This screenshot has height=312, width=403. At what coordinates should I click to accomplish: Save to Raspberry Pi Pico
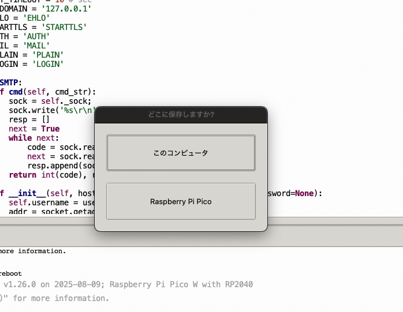(x=181, y=201)
